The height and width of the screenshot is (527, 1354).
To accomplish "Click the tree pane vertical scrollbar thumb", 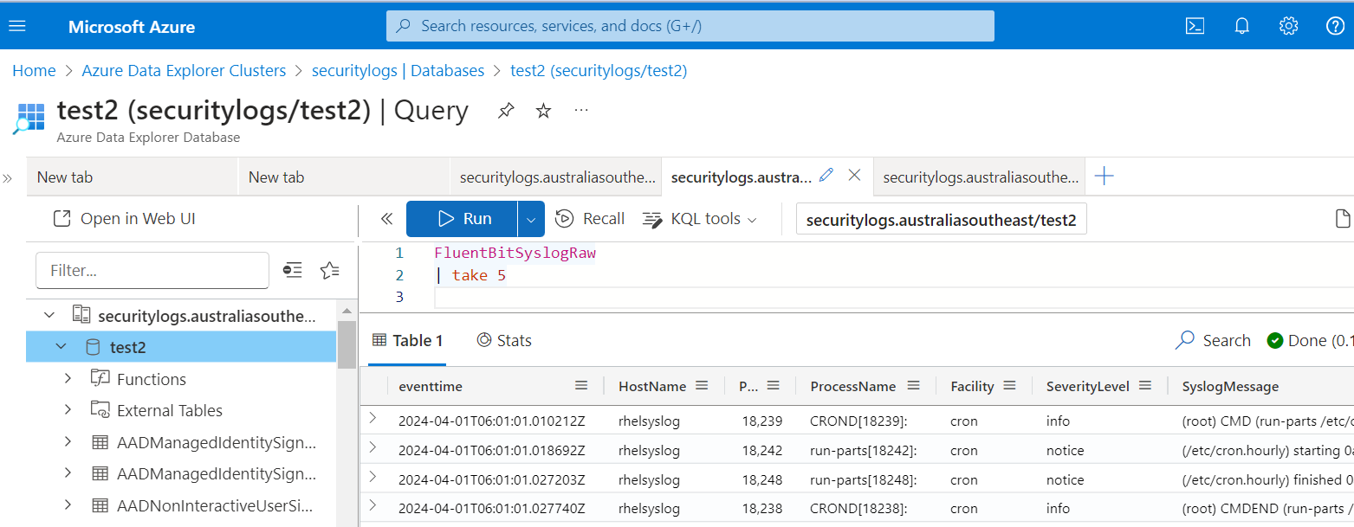I will coord(347,344).
